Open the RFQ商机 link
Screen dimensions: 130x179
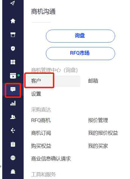41,120
